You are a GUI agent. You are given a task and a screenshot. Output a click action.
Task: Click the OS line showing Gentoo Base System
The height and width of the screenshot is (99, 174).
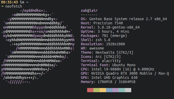(x=124, y=19)
